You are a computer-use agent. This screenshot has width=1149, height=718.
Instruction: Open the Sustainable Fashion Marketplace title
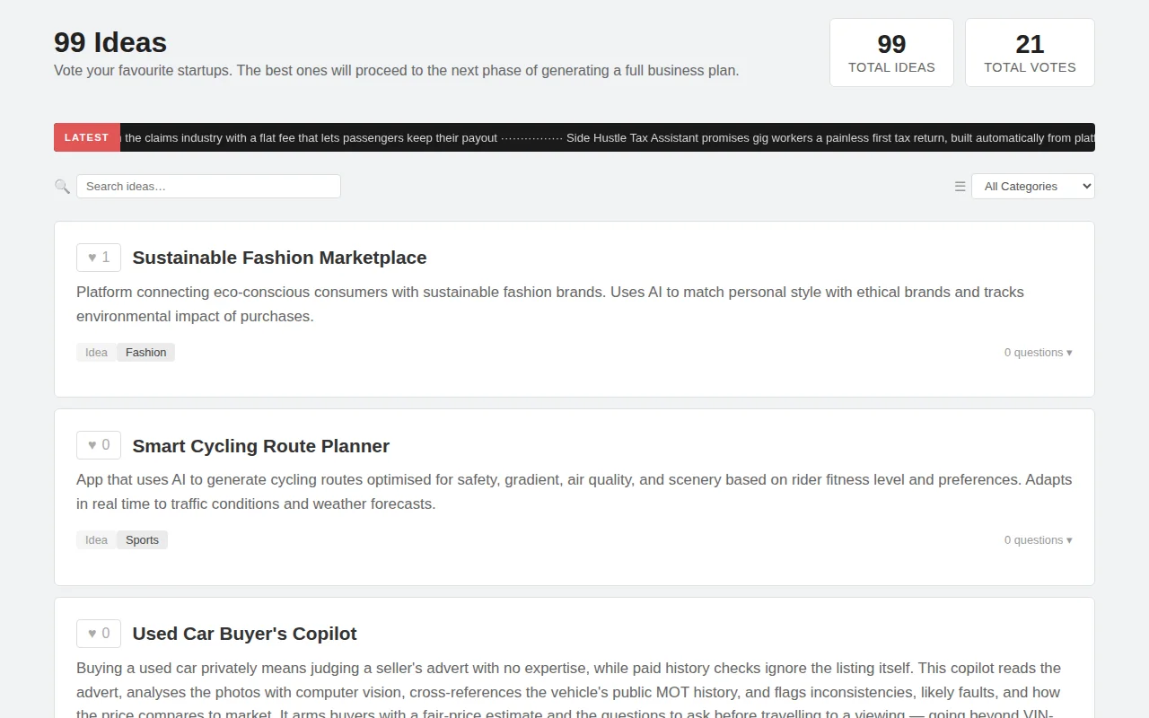click(x=279, y=258)
